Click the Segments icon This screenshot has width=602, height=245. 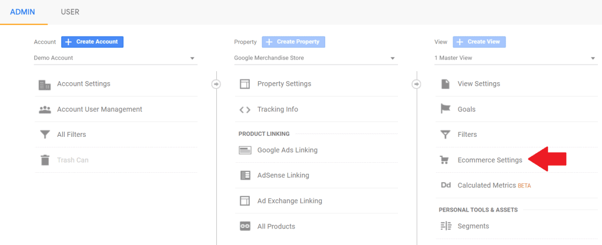point(446,226)
